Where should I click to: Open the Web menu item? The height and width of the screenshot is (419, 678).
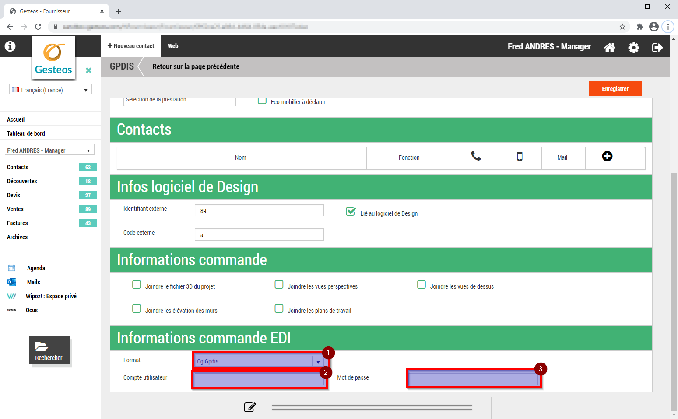[173, 46]
